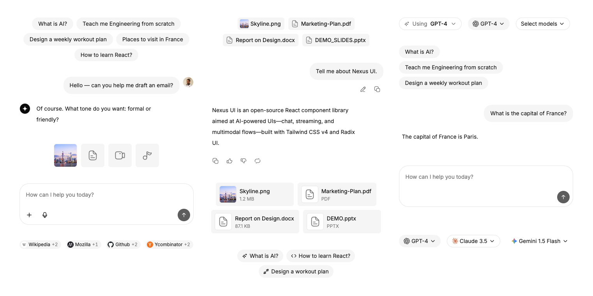Open attachments with the plus icon
The height and width of the screenshot is (296, 593).
pyautogui.click(x=29, y=215)
